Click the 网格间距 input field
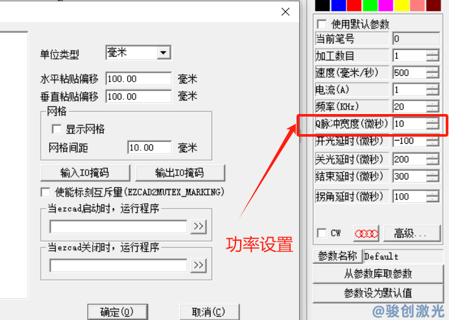The image size is (449, 320). [149, 148]
